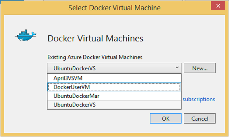Open the New... virtual machine button
229x137 pixels.
click(x=200, y=68)
